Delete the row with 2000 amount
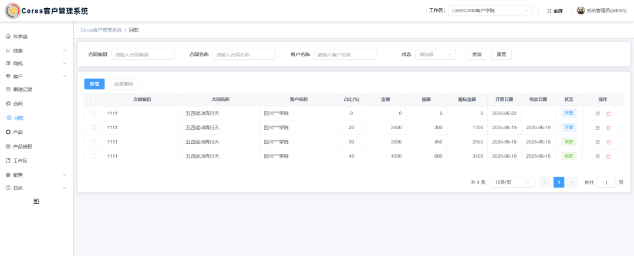The width and height of the screenshot is (634, 256). (608, 127)
